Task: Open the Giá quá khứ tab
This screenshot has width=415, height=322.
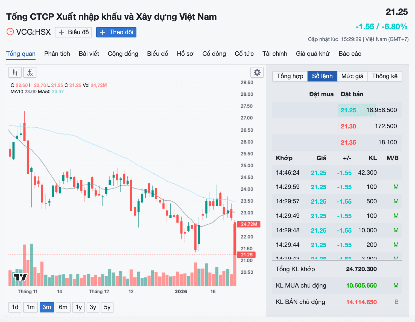Action: pyautogui.click(x=313, y=54)
